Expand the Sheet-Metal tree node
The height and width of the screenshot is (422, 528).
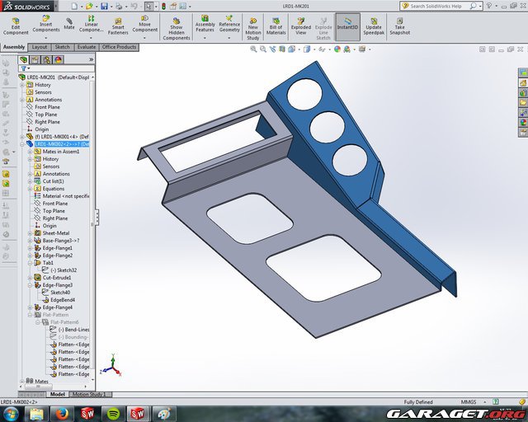30,233
